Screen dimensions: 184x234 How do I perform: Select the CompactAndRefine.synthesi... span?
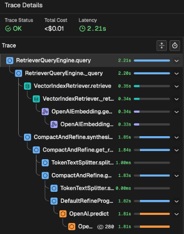tap(92, 137)
